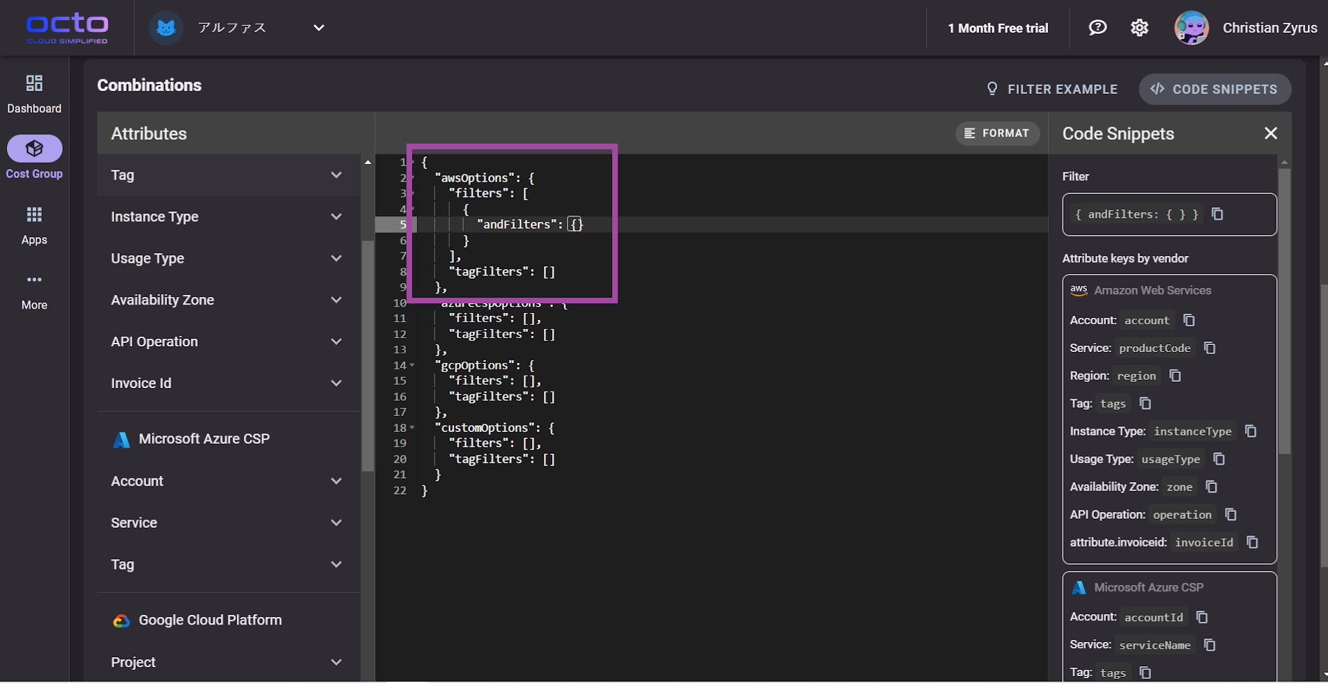Copy the AWS instanceType key
1328x683 pixels.
[x=1251, y=431]
